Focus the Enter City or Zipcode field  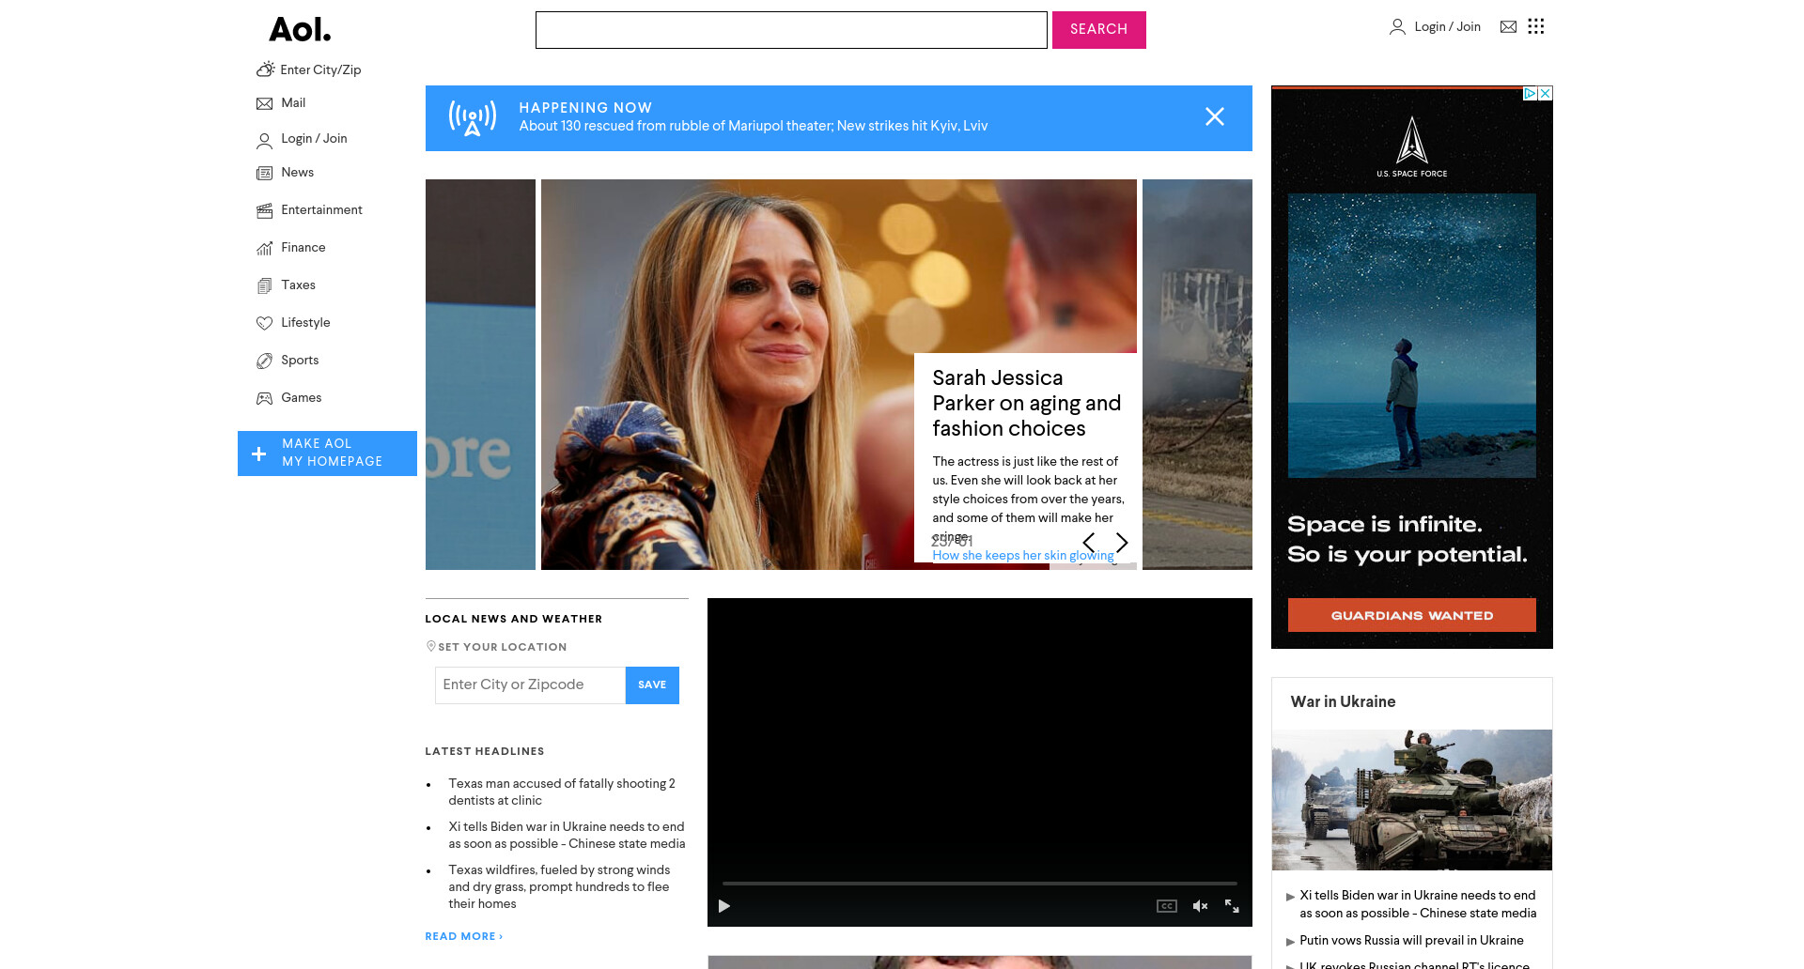530,685
